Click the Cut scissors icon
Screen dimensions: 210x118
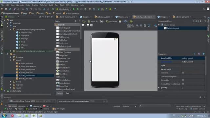(23, 9)
